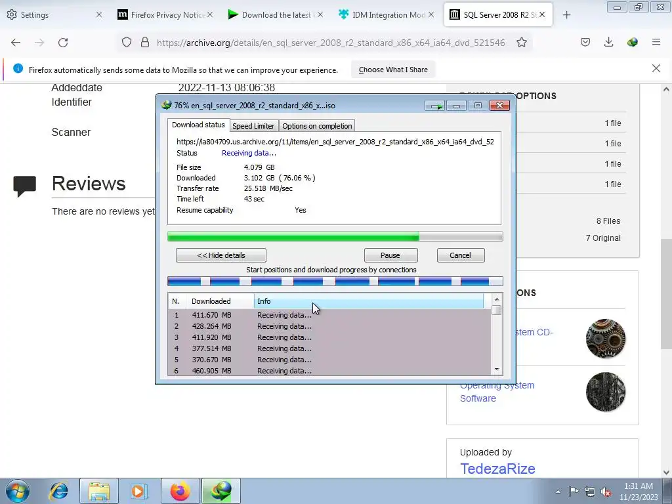Screen dimensions: 672x504
Task: Go back with the browser back arrow
Action: coord(16,43)
